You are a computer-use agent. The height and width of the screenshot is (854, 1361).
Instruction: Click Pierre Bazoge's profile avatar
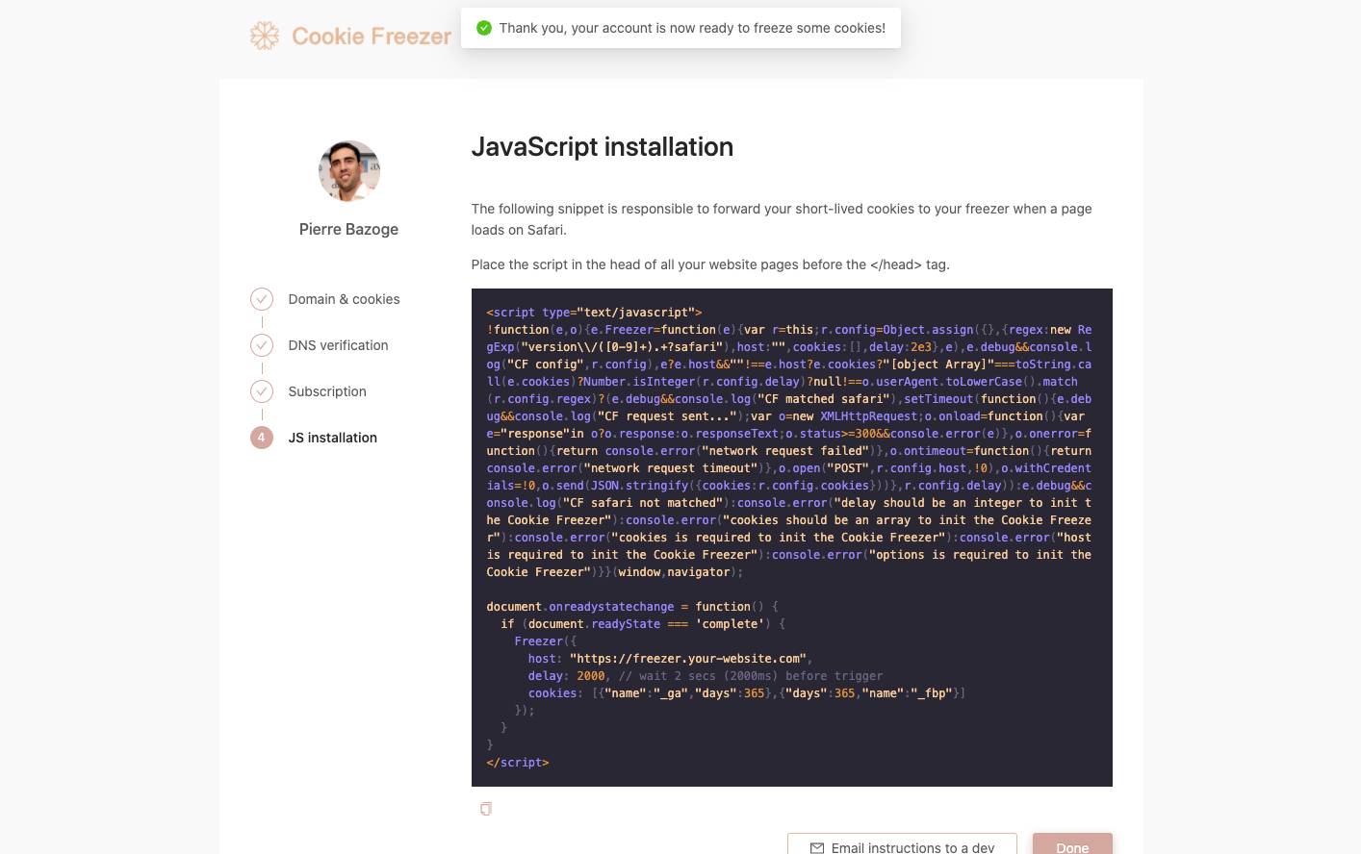click(349, 171)
